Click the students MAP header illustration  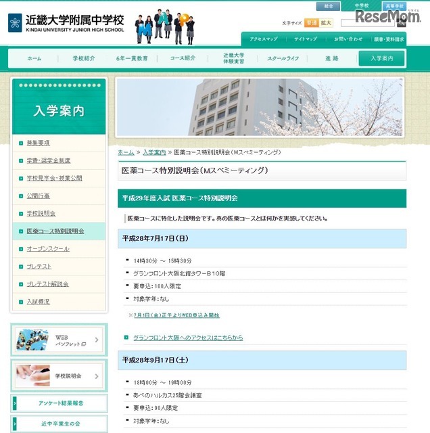tap(165, 27)
